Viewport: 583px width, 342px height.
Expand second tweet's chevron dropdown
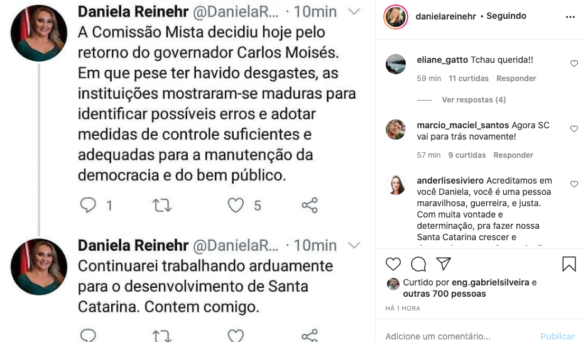click(x=354, y=245)
